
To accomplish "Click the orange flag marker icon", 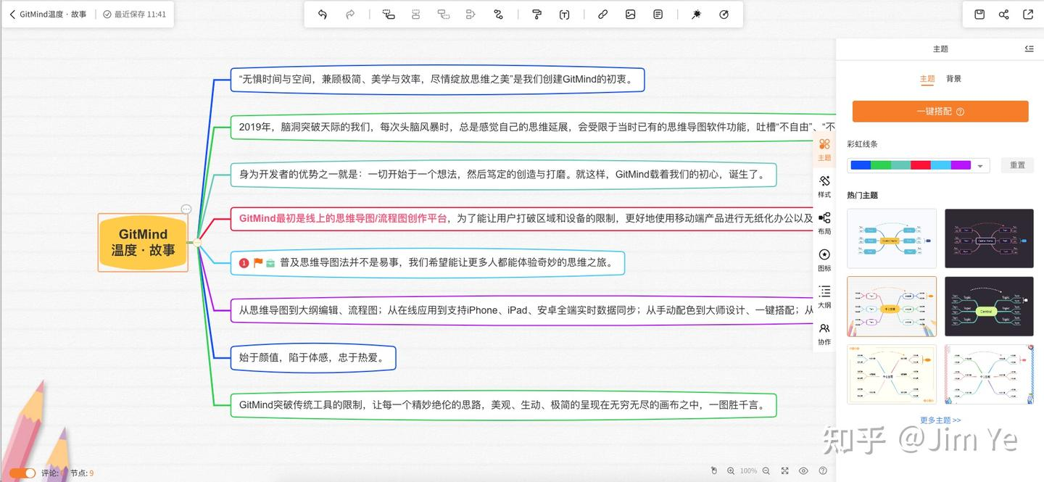I will 257,263.
